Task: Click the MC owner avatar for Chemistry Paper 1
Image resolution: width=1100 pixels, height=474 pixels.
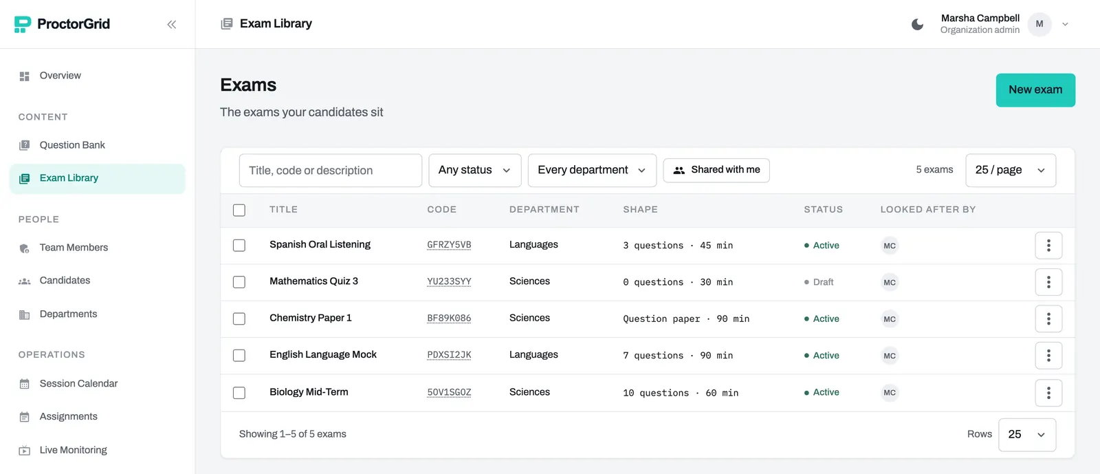Action: click(890, 319)
